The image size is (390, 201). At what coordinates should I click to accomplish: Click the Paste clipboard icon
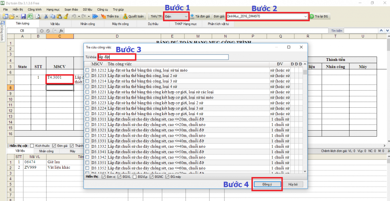[59, 16]
